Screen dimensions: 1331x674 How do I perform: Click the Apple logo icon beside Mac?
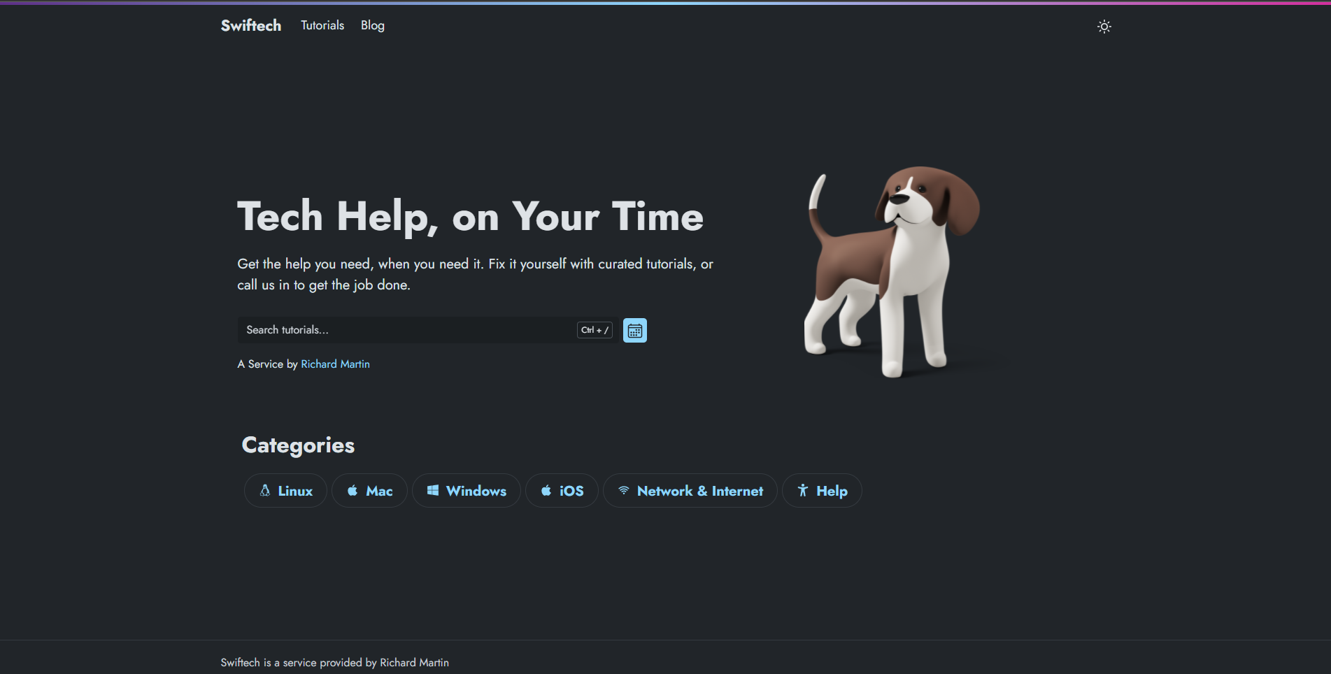[x=353, y=491]
